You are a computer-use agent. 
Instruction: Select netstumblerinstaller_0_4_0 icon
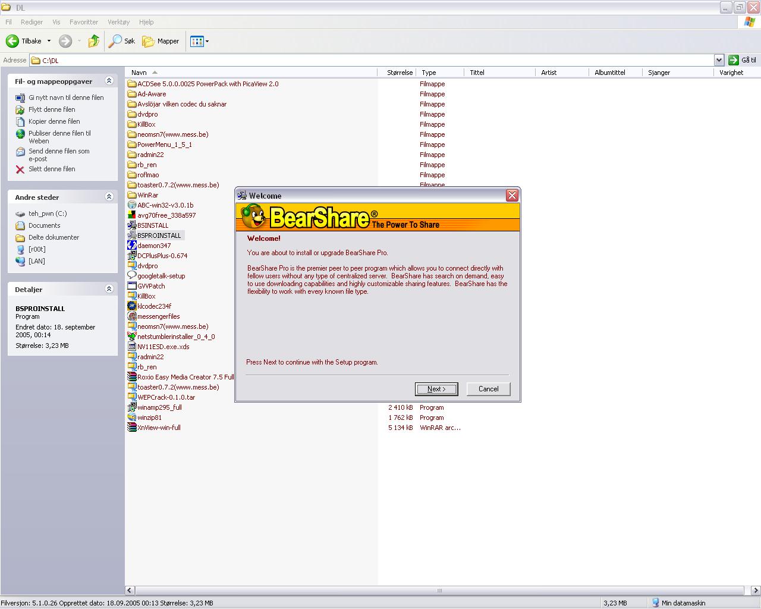pyautogui.click(x=132, y=337)
